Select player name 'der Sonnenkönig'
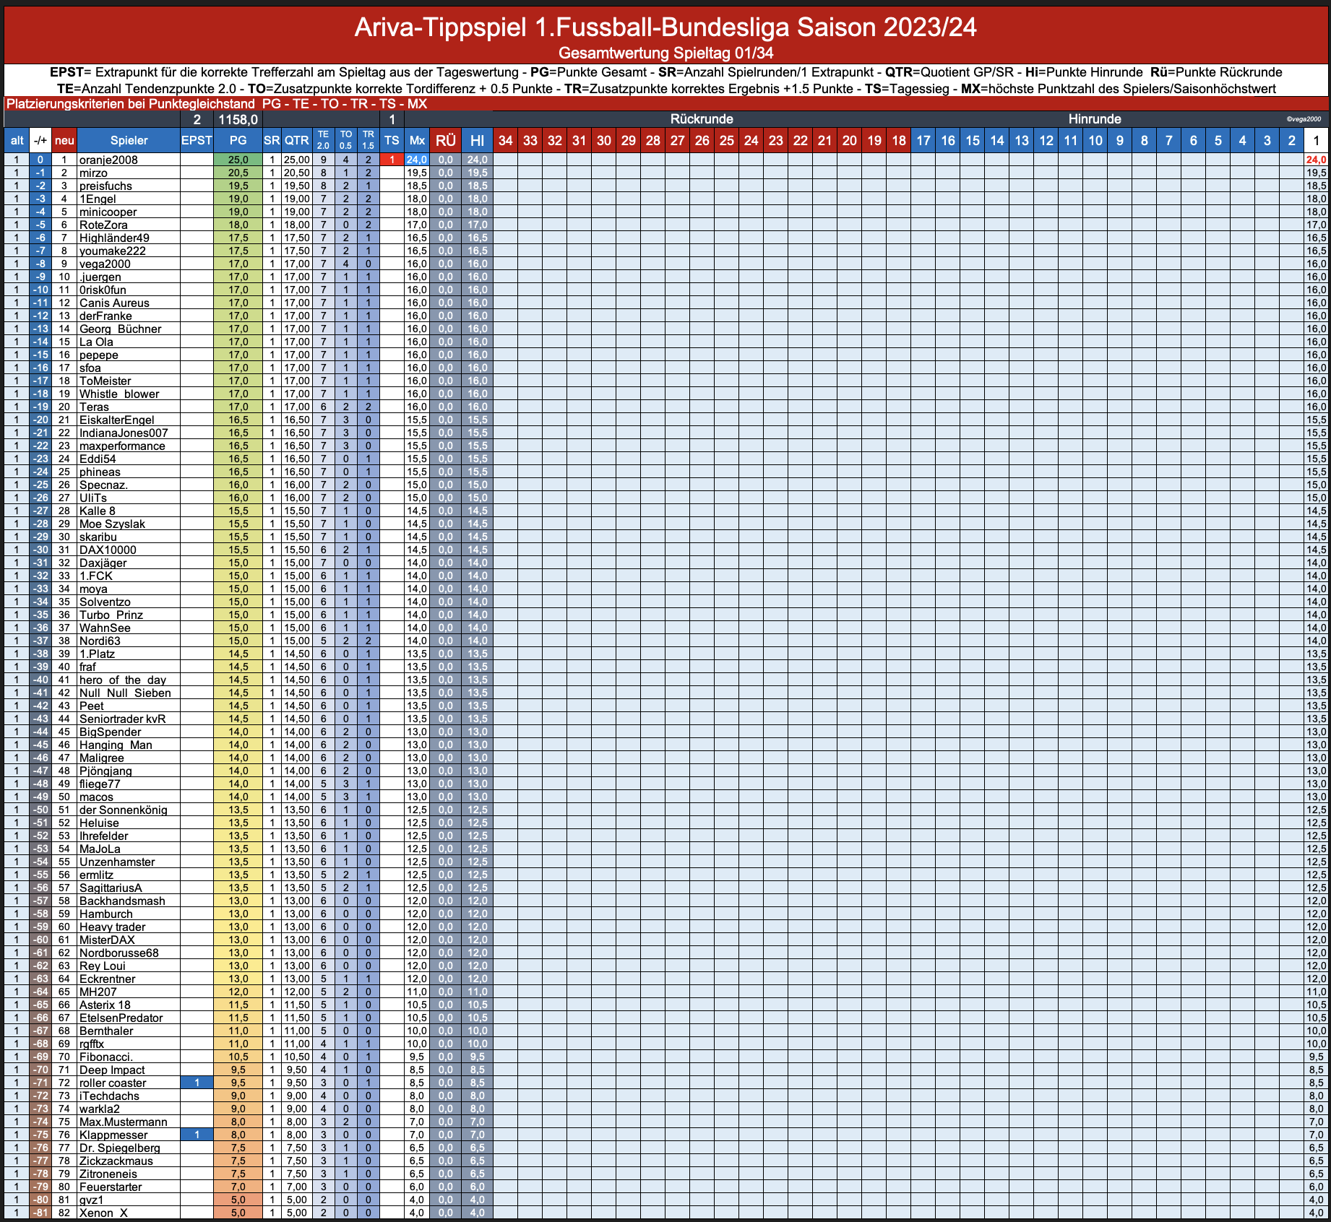This screenshot has width=1331, height=1222. point(123,810)
